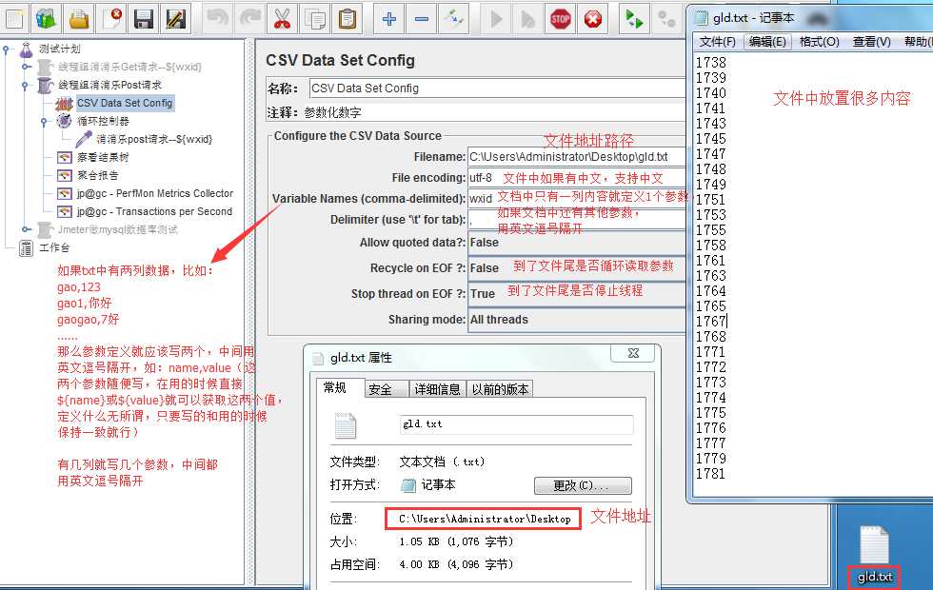Screen dimensions: 933x590
Task: Click line 1767 in Notepad
Action: (x=711, y=322)
